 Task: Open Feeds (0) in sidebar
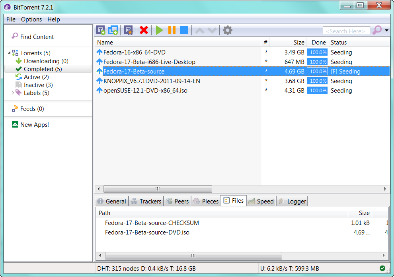click(x=32, y=108)
